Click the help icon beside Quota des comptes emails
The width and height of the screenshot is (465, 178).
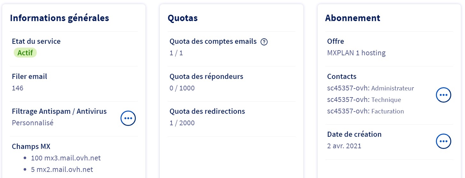[x=264, y=42]
